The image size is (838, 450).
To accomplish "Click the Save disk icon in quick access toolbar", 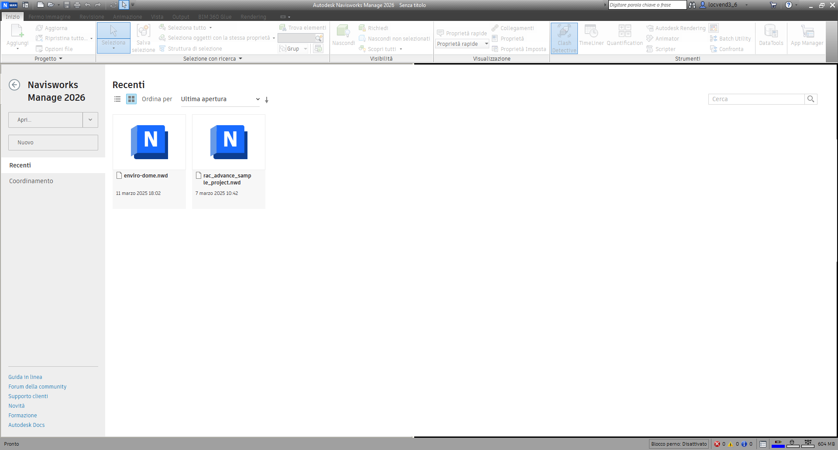I will click(67, 5).
